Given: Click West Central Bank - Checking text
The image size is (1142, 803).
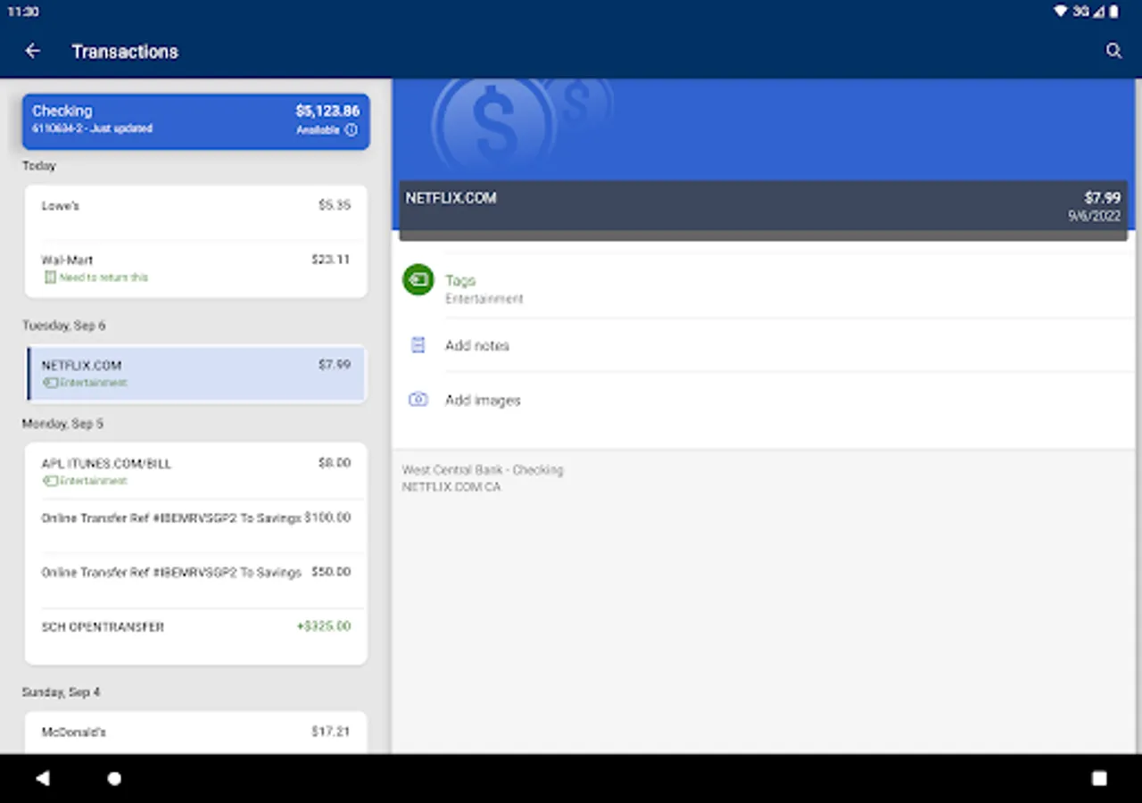Looking at the screenshot, I should (x=483, y=469).
